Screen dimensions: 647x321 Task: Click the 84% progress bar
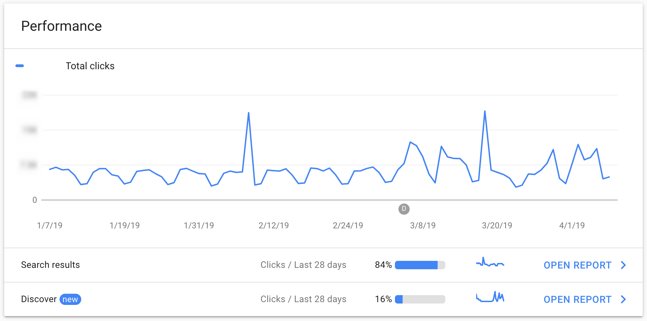420,265
